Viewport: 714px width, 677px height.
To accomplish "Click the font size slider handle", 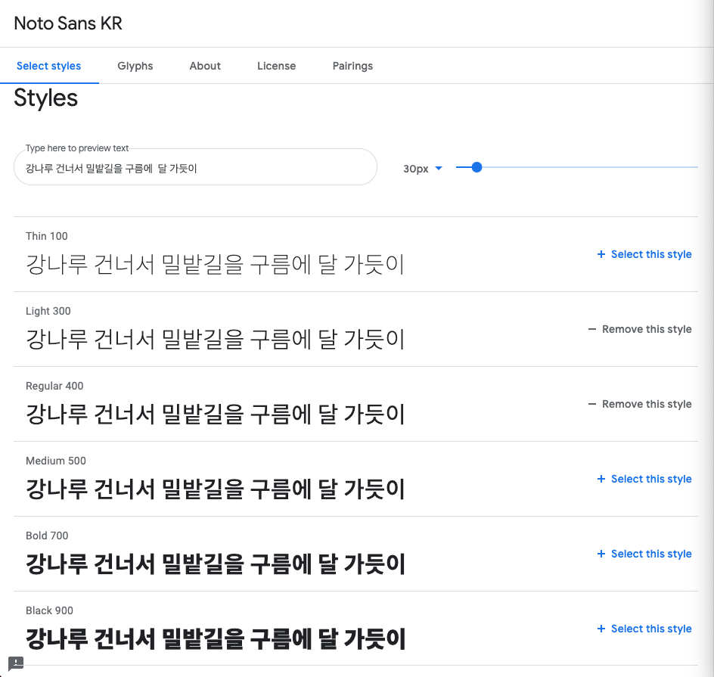I will [477, 167].
